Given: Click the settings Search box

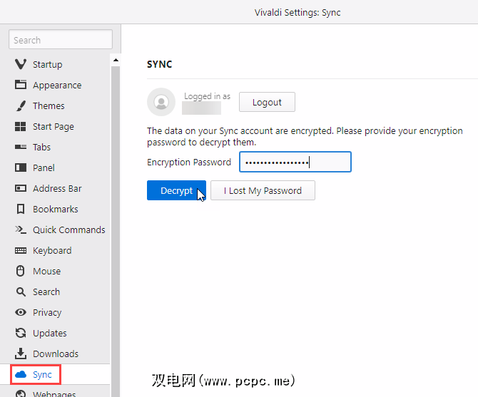Looking at the screenshot, I should 61,39.
